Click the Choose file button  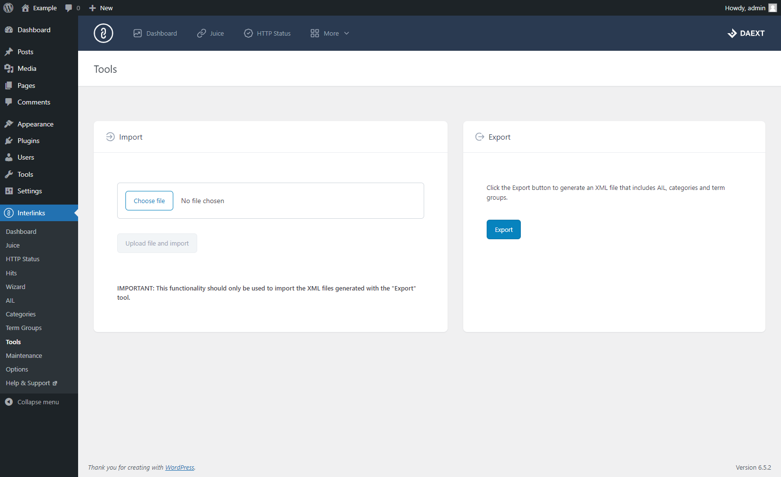tap(149, 201)
